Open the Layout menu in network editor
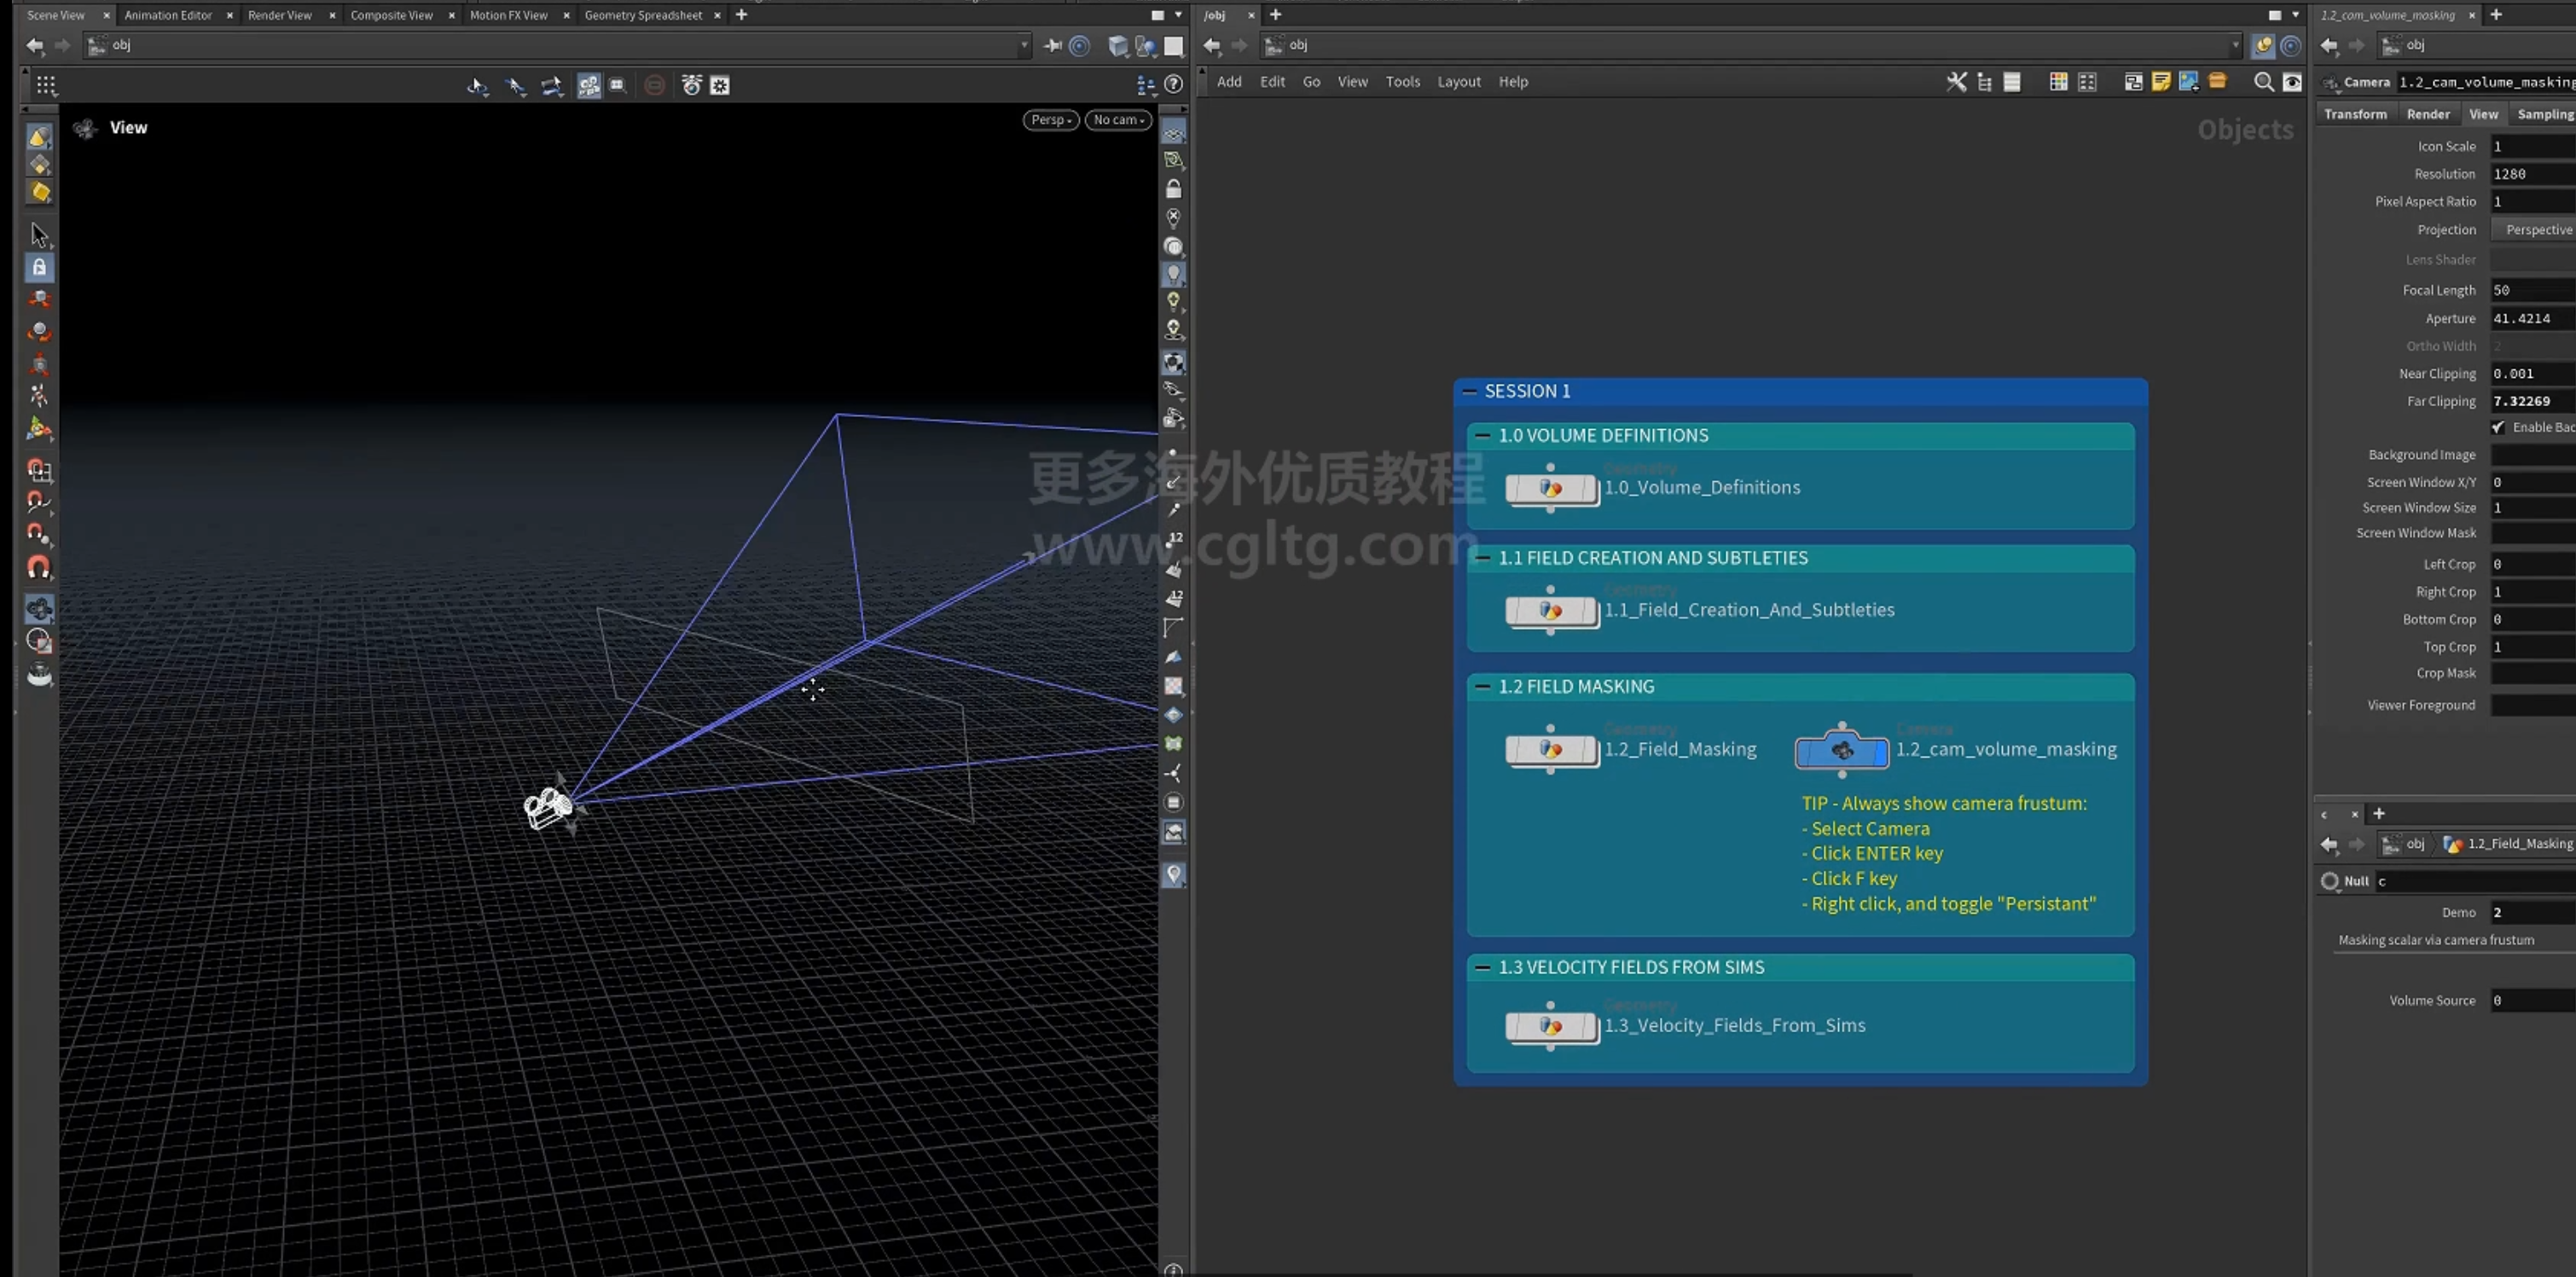This screenshot has width=2576, height=1277. pyautogui.click(x=1458, y=82)
